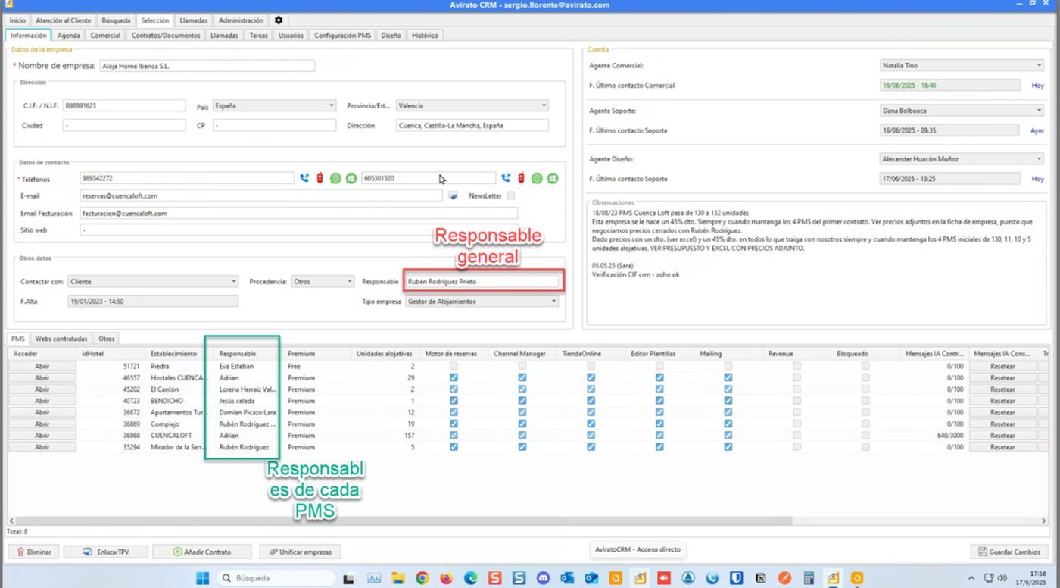The image size is (1060, 588).
Task: Open the Configuración PMS tab
Action: [x=342, y=36]
